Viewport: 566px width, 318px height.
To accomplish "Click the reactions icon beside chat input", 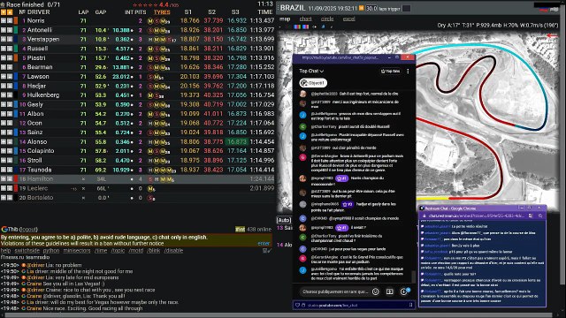I will point(404,291).
